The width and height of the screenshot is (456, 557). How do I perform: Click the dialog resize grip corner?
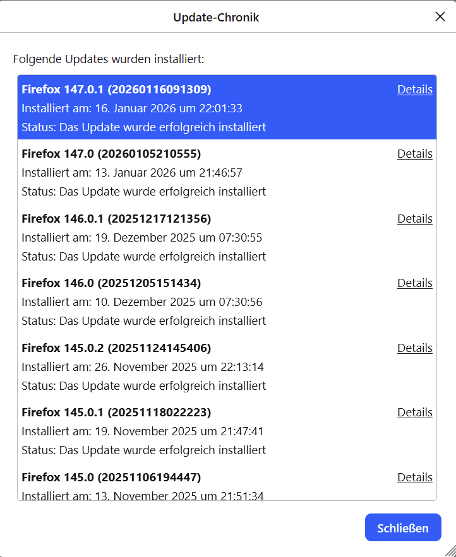coord(450,551)
